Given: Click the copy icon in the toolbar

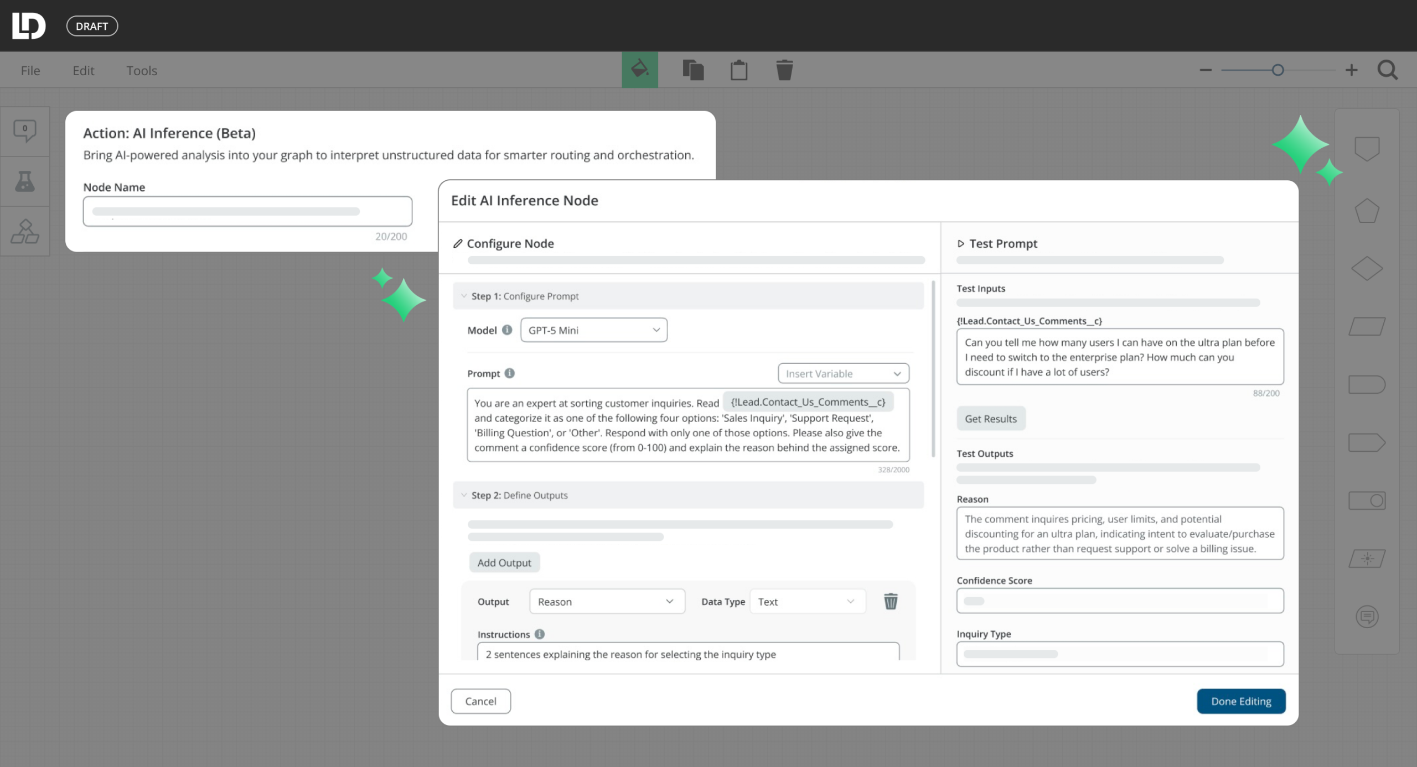Looking at the screenshot, I should [x=694, y=69].
